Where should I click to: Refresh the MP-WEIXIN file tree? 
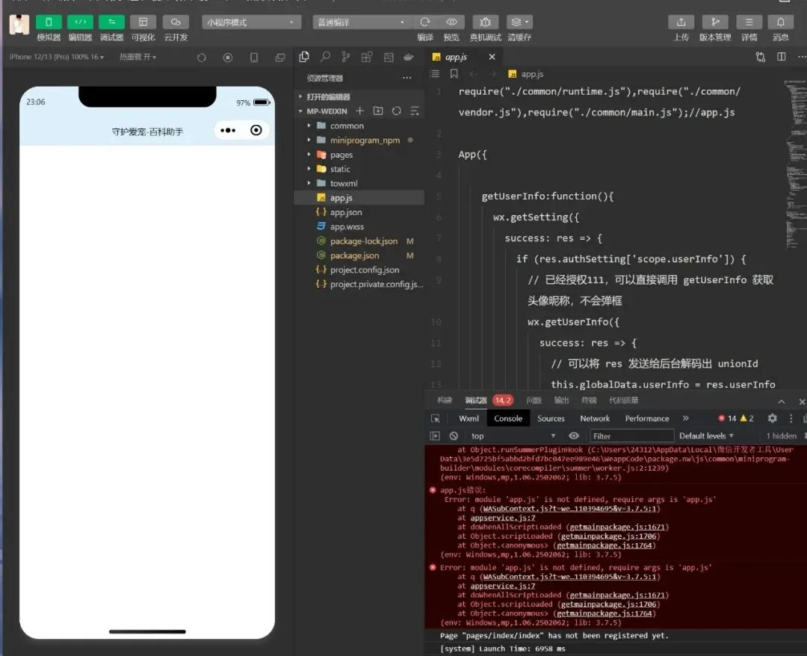396,111
